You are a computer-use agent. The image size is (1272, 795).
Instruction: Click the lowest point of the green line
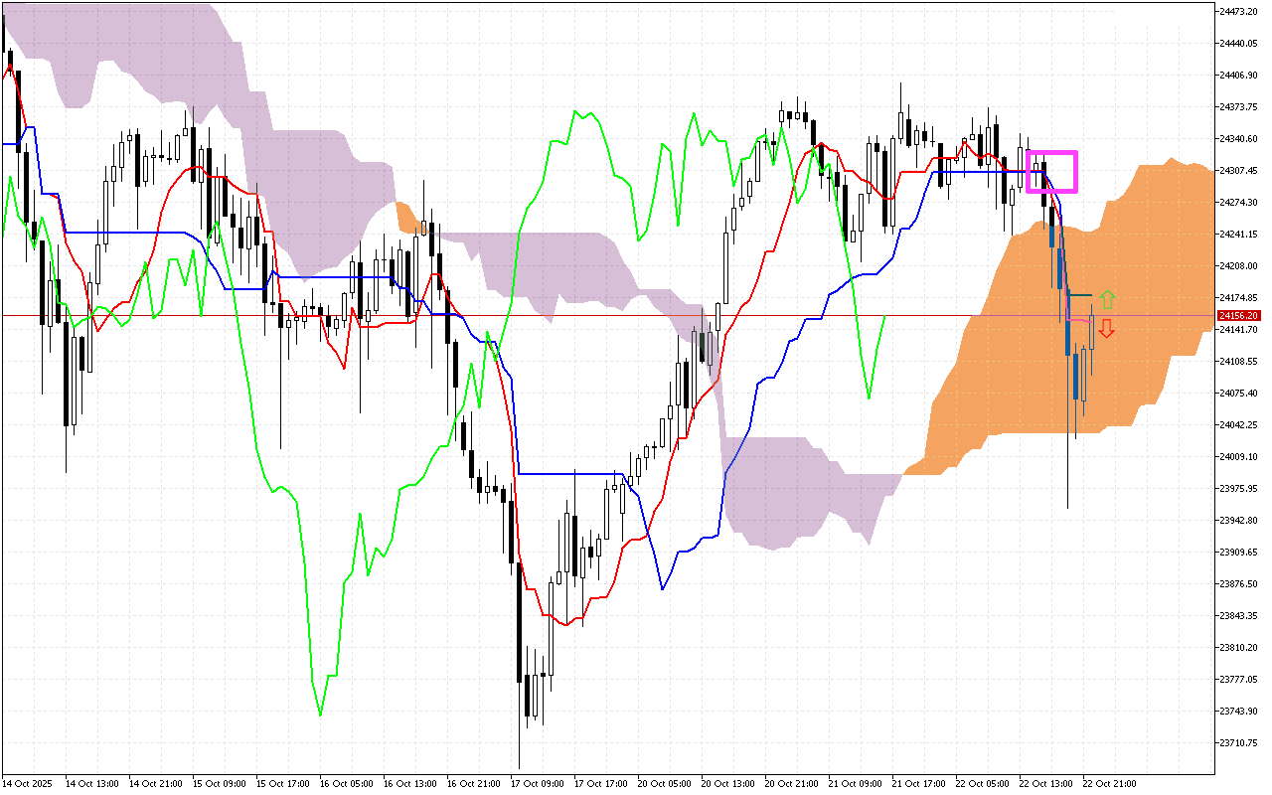pos(320,714)
